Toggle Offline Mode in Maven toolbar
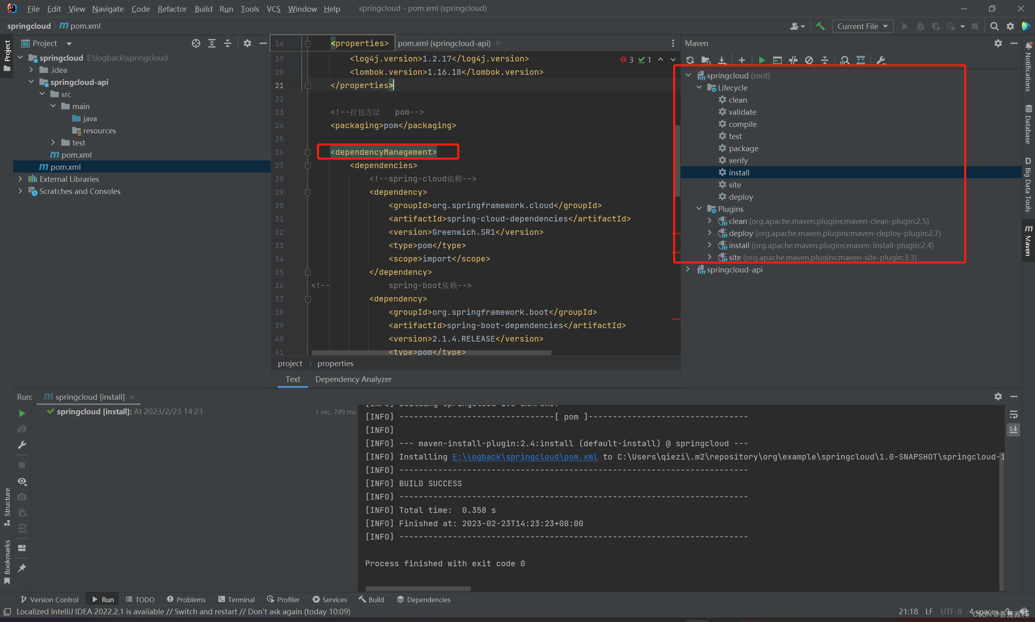Screen dimensions: 1035x622 [793, 60]
